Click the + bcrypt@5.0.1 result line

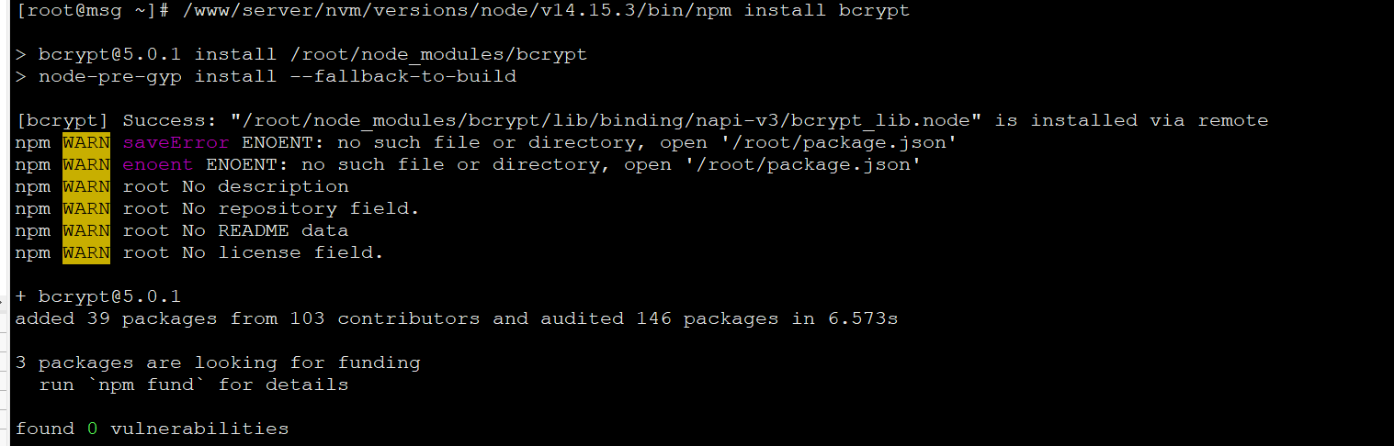98,296
